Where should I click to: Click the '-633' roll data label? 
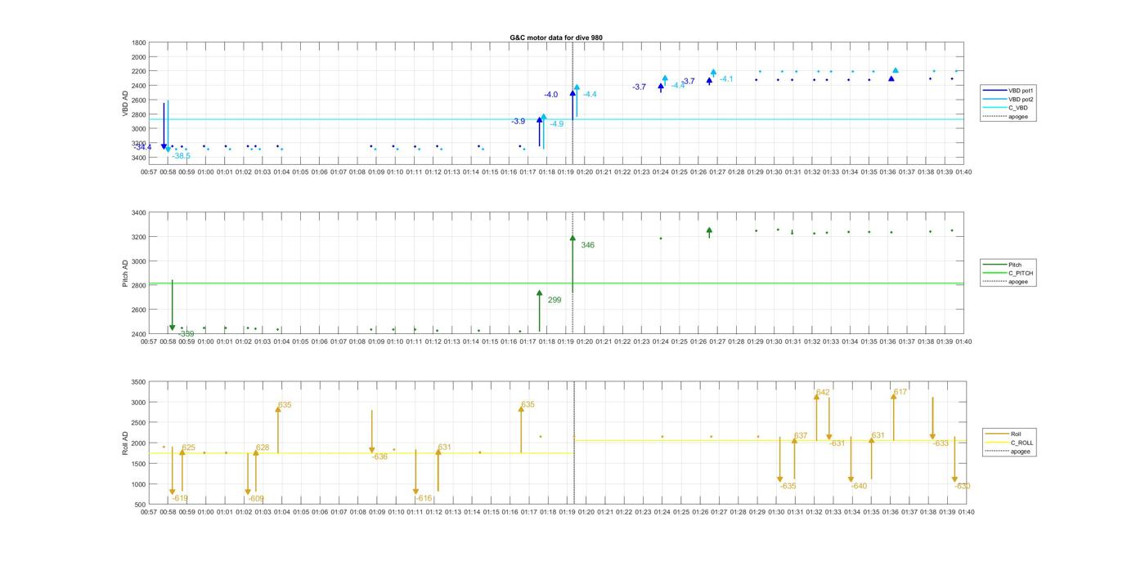click(x=941, y=443)
